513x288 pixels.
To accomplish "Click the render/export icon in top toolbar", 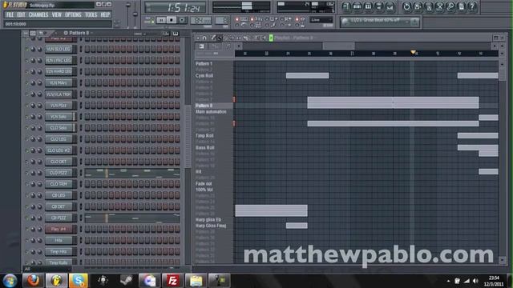I will coord(429,6).
